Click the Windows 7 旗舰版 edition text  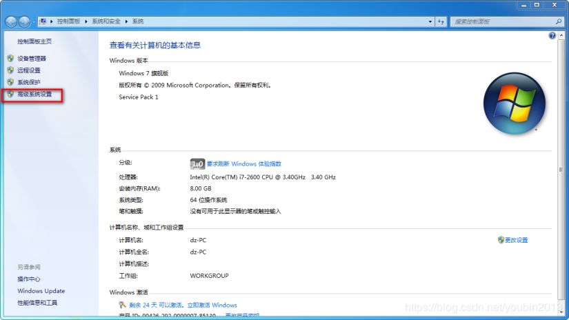tap(143, 73)
